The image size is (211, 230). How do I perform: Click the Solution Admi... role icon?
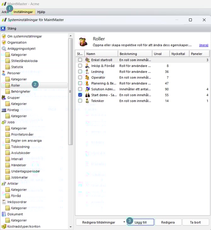pos(87,89)
